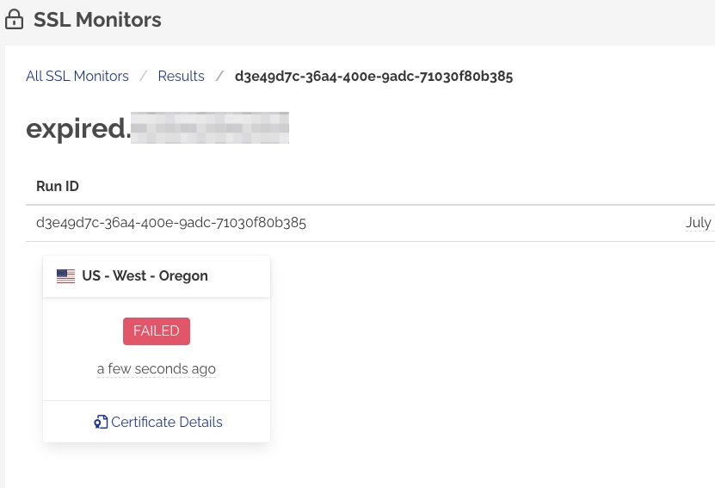The height and width of the screenshot is (488, 715).
Task: Open the Certificate Details link
Action: [x=166, y=422]
